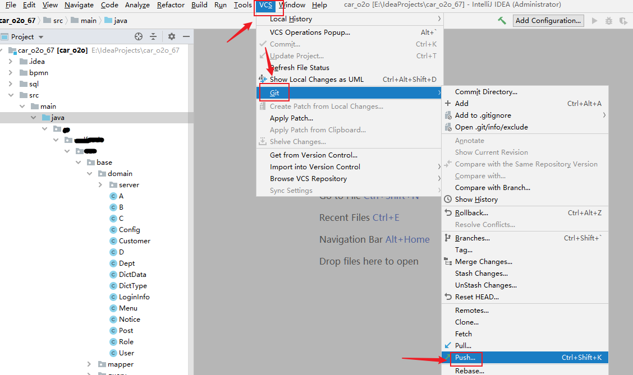Collapse the domain package
This screenshot has width=633, height=375.
pos(90,173)
